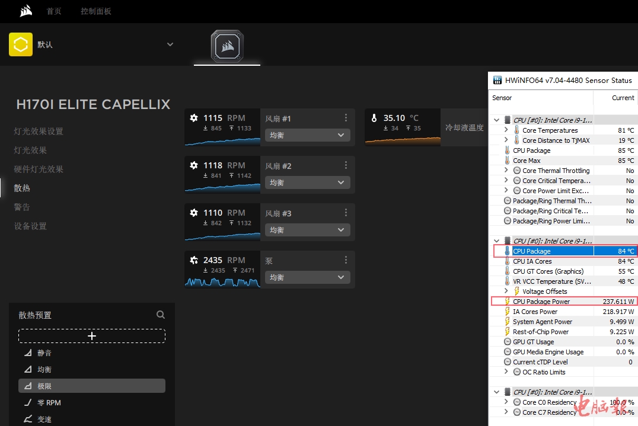Click the 风扇 #2 gear icon

194,165
